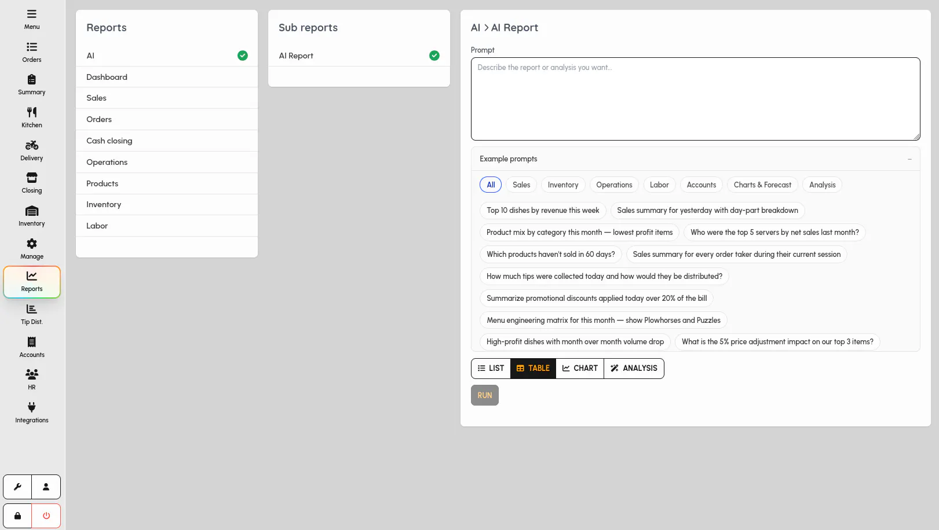Filter example prompts by Accounts
The image size is (939, 530).
701,185
